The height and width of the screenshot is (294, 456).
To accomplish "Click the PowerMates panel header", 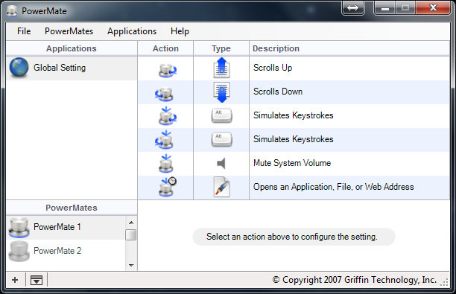I will click(x=72, y=208).
